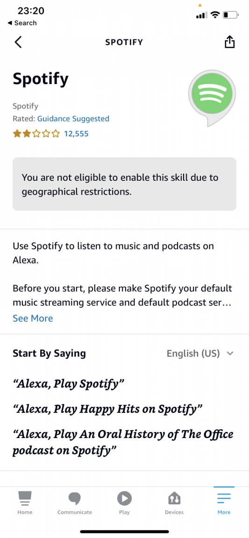Tap the battery indicator in status bar

coord(230,15)
